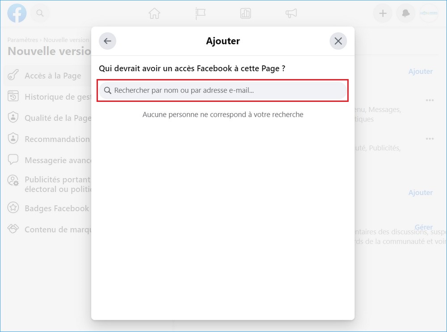This screenshot has width=447, height=332.
Task: Open the lower ellipsis options menu
Action: point(430,139)
